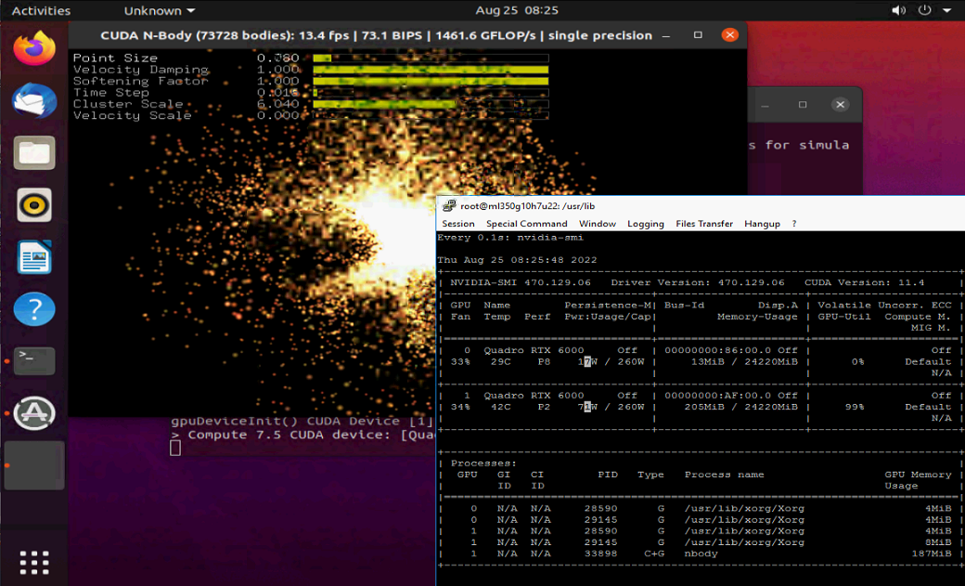Click the 'nbody' process name

pos(701,553)
